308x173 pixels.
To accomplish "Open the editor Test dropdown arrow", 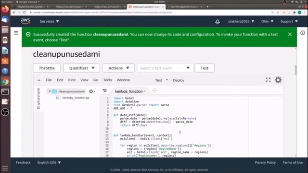I will click(x=167, y=80).
